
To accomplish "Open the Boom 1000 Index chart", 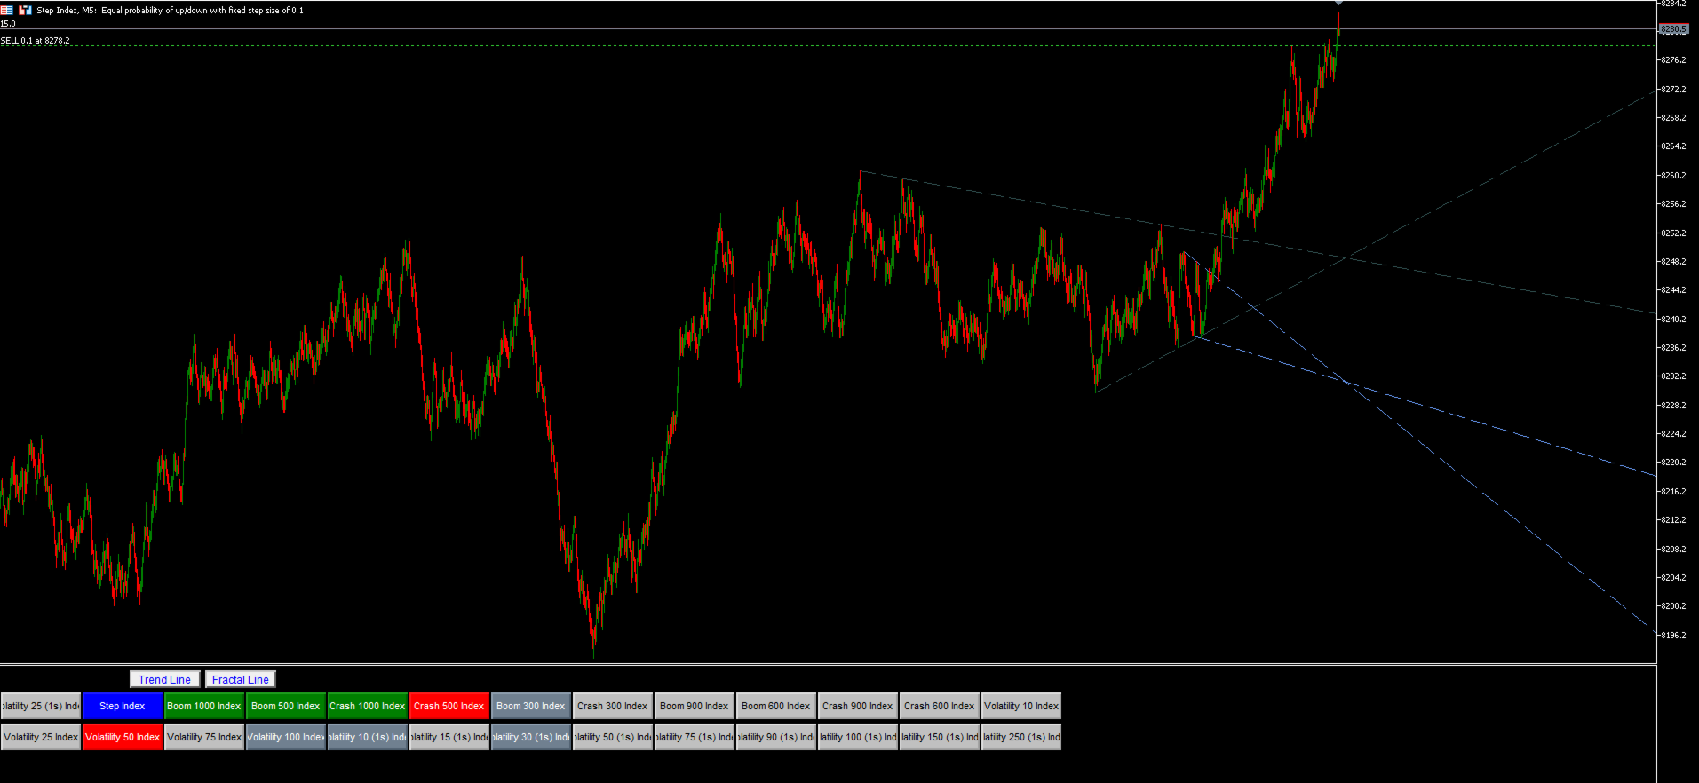I will 204,706.
